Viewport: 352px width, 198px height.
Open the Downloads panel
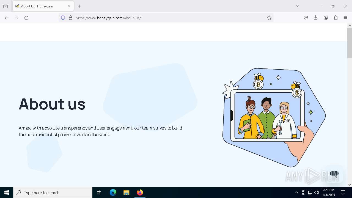(316, 18)
